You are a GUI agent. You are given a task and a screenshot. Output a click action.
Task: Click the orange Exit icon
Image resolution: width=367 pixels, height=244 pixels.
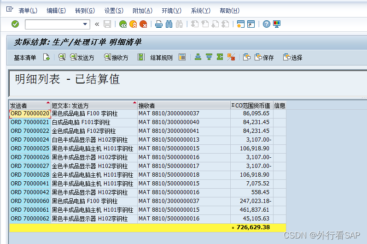click(x=133, y=24)
